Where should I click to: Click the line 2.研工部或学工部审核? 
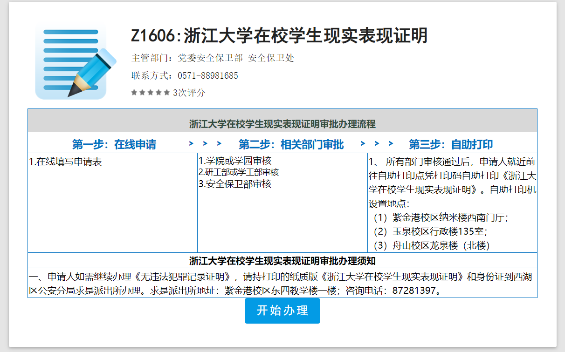click(x=239, y=172)
